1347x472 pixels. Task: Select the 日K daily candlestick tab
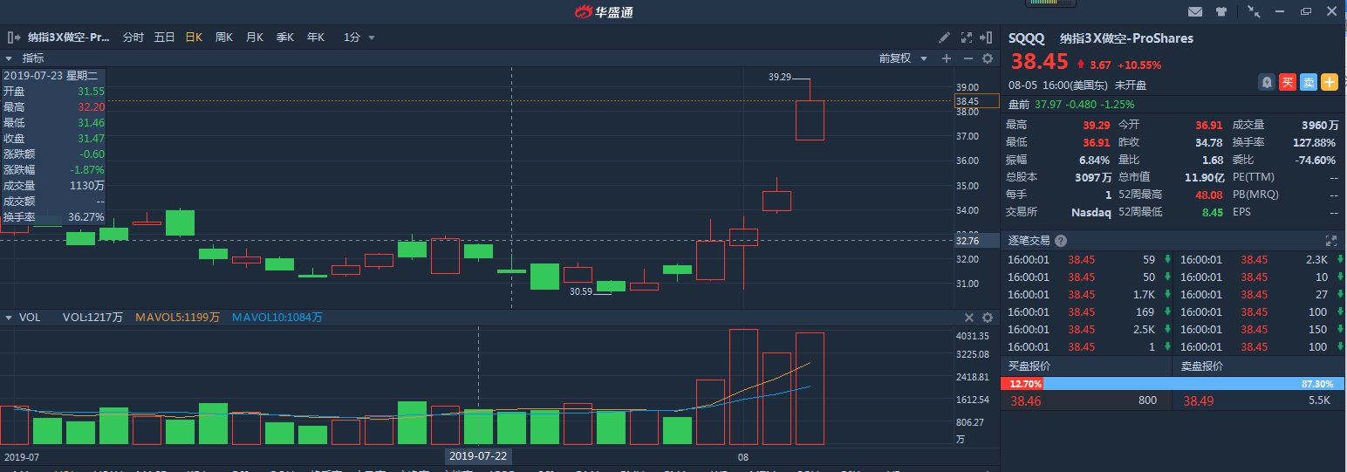(x=194, y=38)
